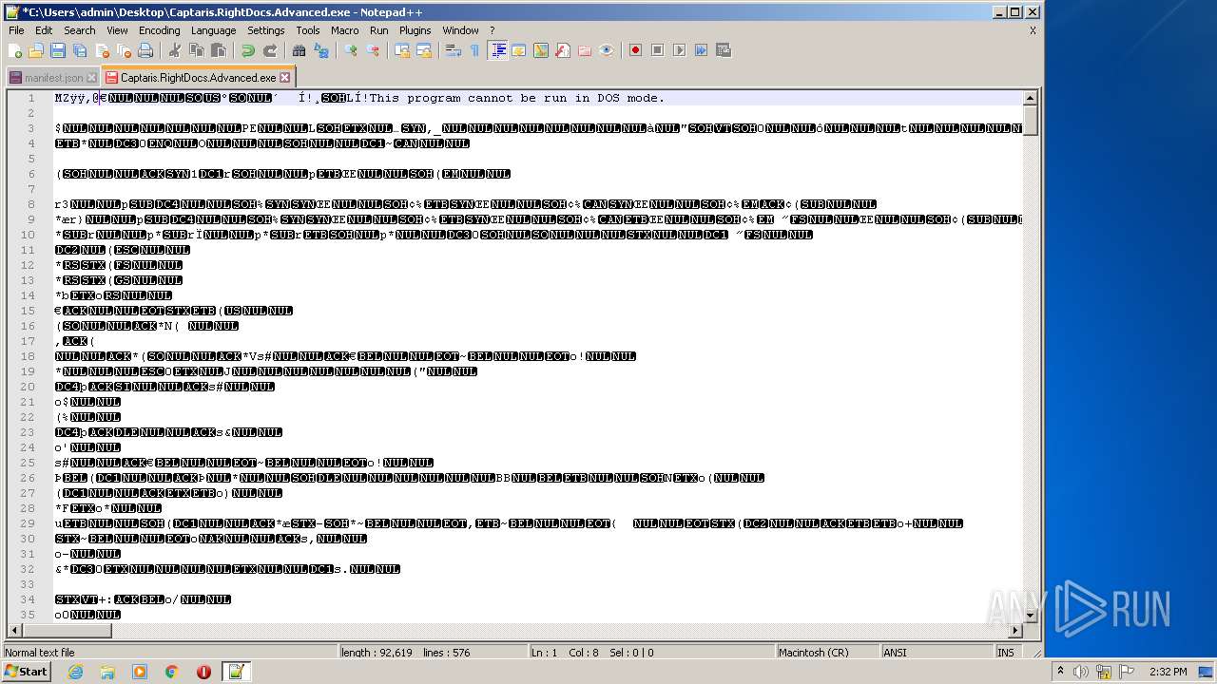This screenshot has width=1217, height=684.
Task: Create a new document with New icon
Action: pyautogui.click(x=15, y=50)
